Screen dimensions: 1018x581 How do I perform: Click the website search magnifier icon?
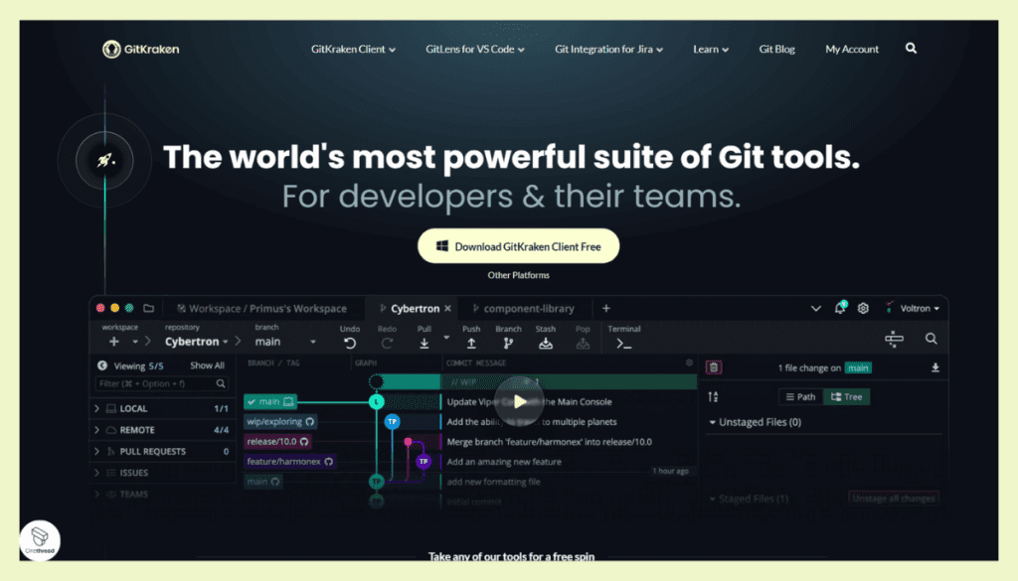[x=911, y=48]
